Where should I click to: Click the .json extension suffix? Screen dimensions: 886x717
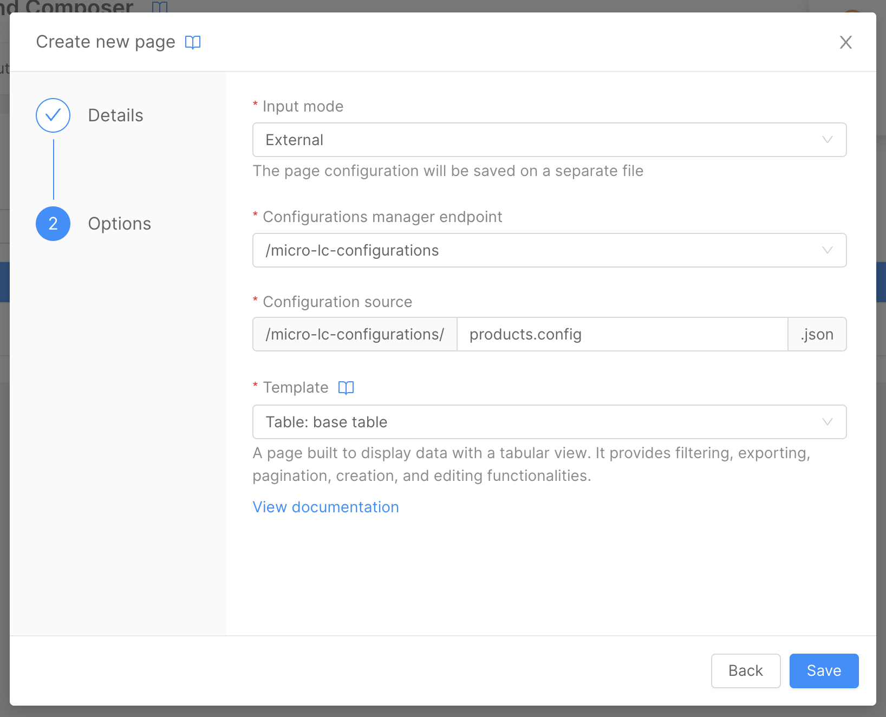click(817, 334)
